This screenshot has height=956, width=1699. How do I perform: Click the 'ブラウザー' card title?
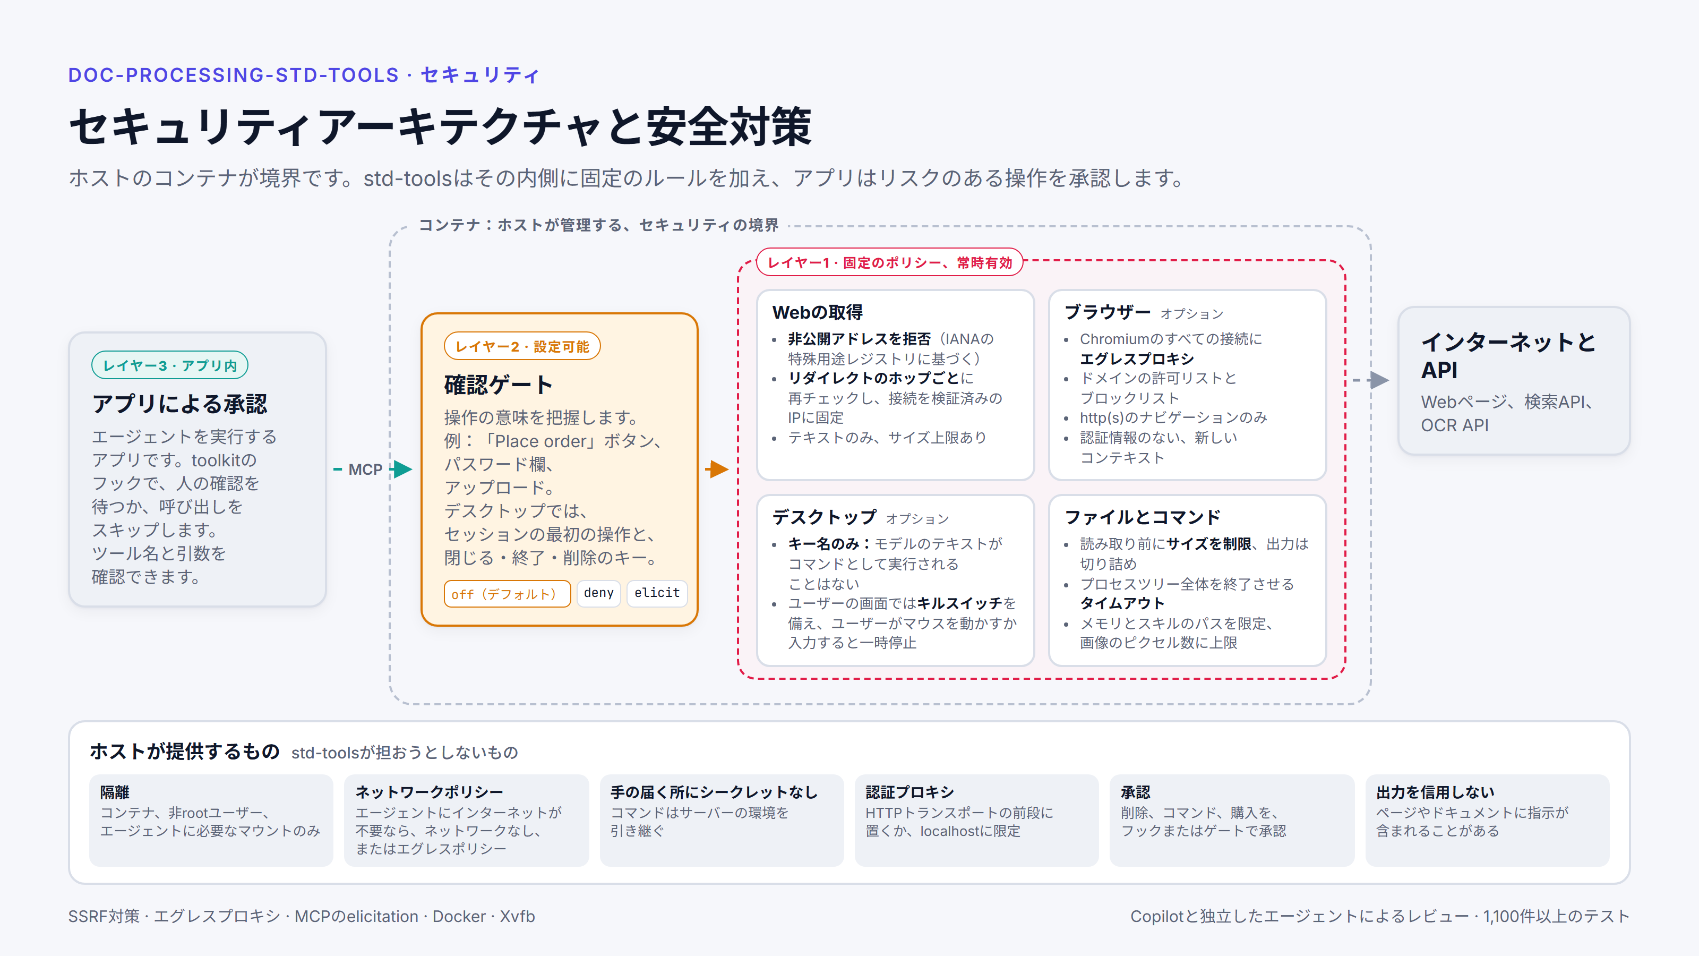click(x=1106, y=312)
